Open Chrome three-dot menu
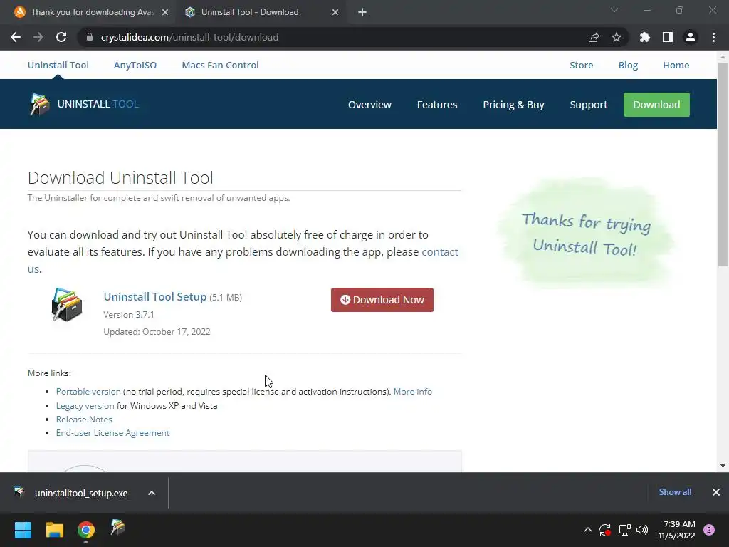The width and height of the screenshot is (729, 547). (713, 37)
